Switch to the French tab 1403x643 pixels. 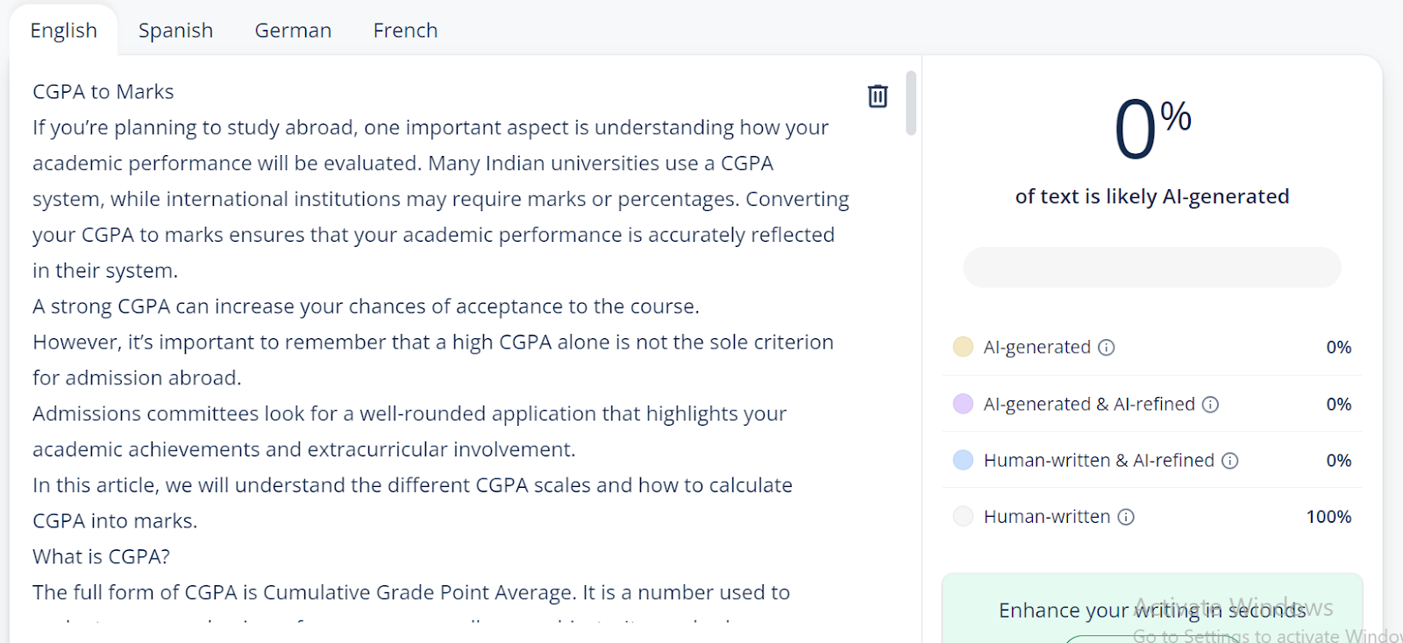(x=404, y=30)
